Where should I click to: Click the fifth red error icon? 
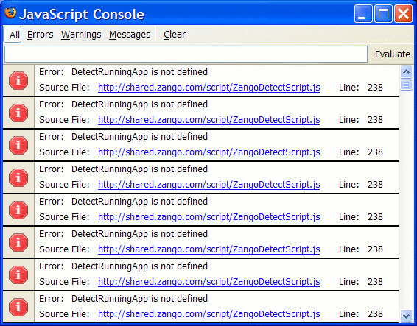point(18,210)
